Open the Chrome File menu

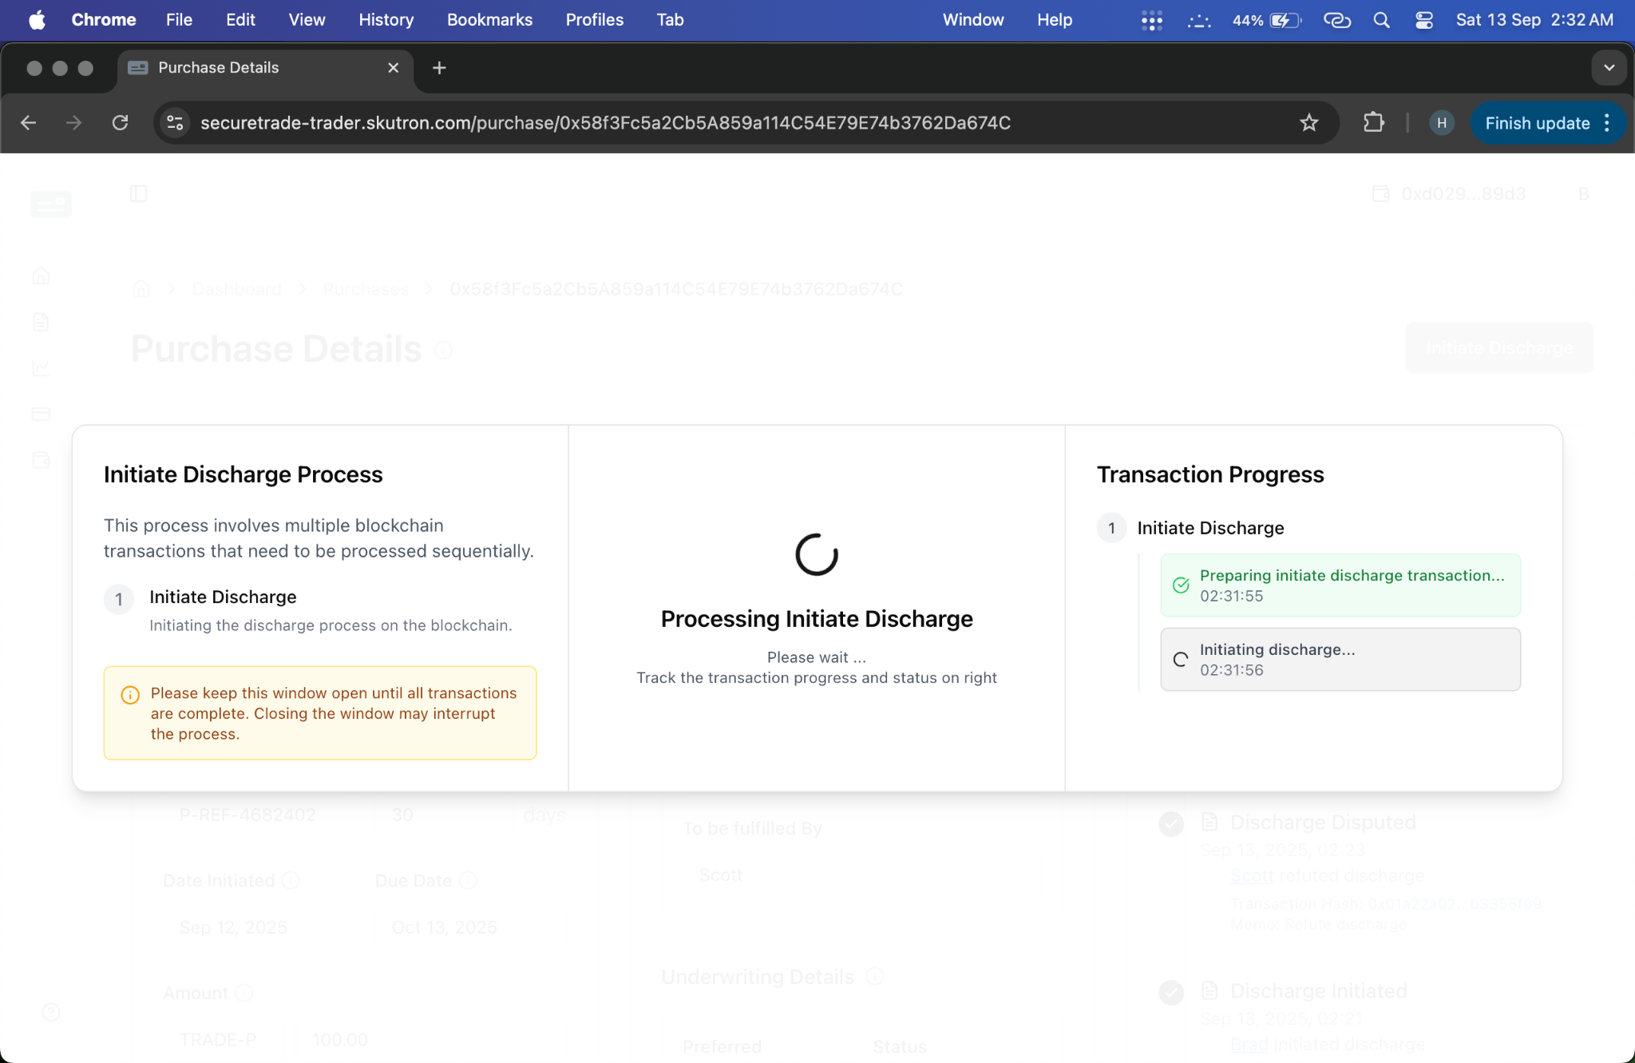click(x=179, y=20)
